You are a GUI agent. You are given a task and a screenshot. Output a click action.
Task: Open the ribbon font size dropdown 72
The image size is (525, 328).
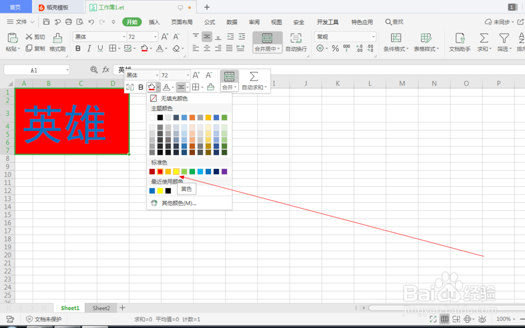(x=155, y=37)
